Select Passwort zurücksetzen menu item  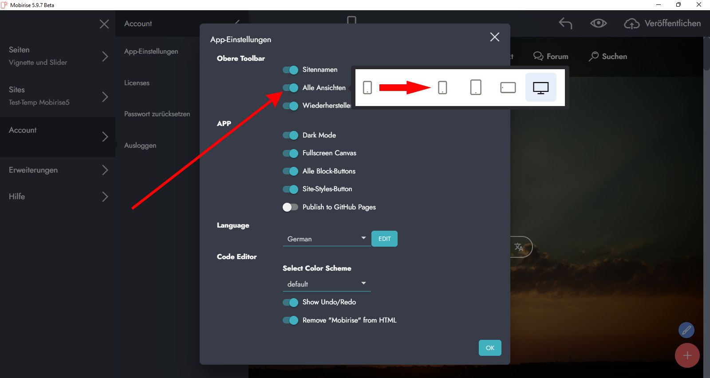(157, 114)
